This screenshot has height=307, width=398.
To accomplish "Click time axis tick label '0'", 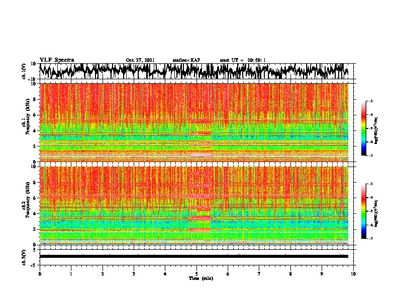I will 40,274.
